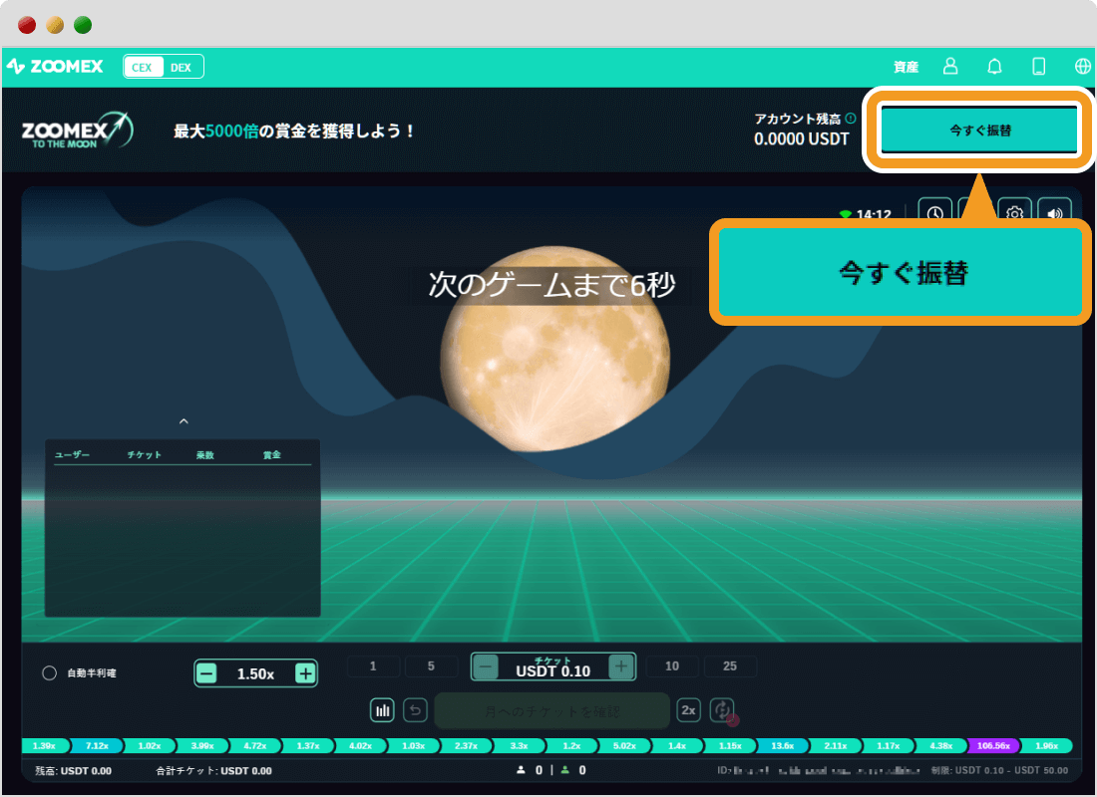Viewport: 1097px width, 797px height.
Task: Open the game history clock icon
Action: coord(933,211)
